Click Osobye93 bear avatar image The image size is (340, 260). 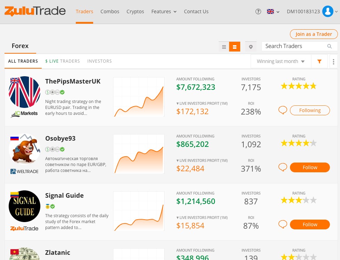tap(24, 149)
